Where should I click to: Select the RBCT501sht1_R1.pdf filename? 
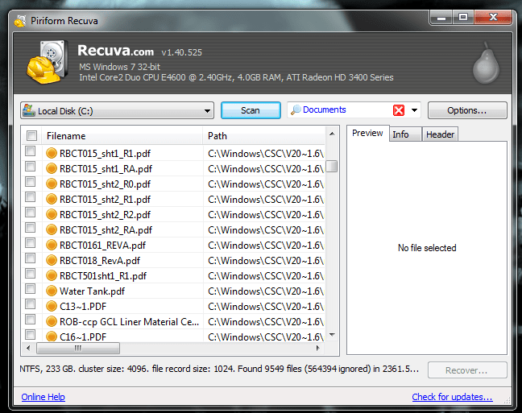tap(103, 276)
